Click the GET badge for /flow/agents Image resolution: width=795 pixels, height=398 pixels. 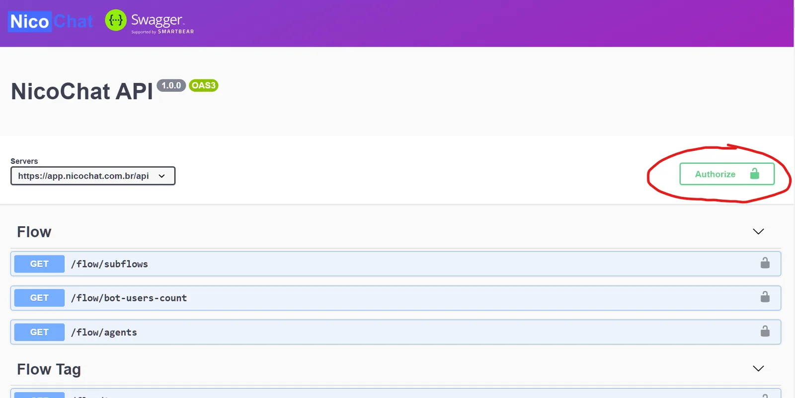39,332
